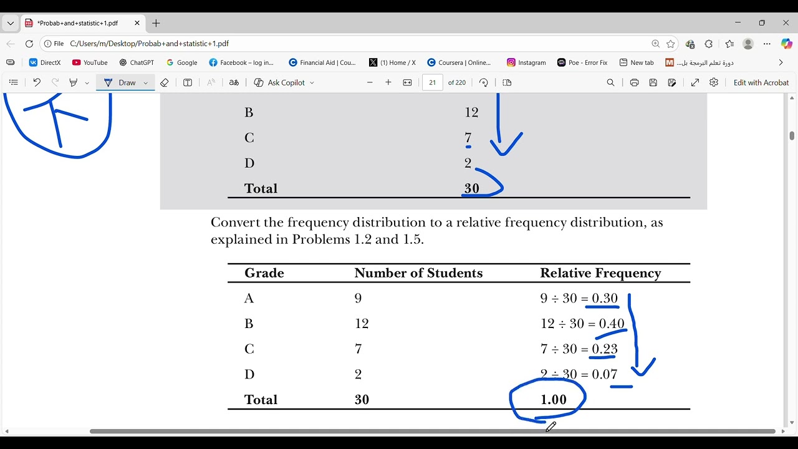798x449 pixels.
Task: Expand the highlighter color options arrow
Action: [87, 82]
